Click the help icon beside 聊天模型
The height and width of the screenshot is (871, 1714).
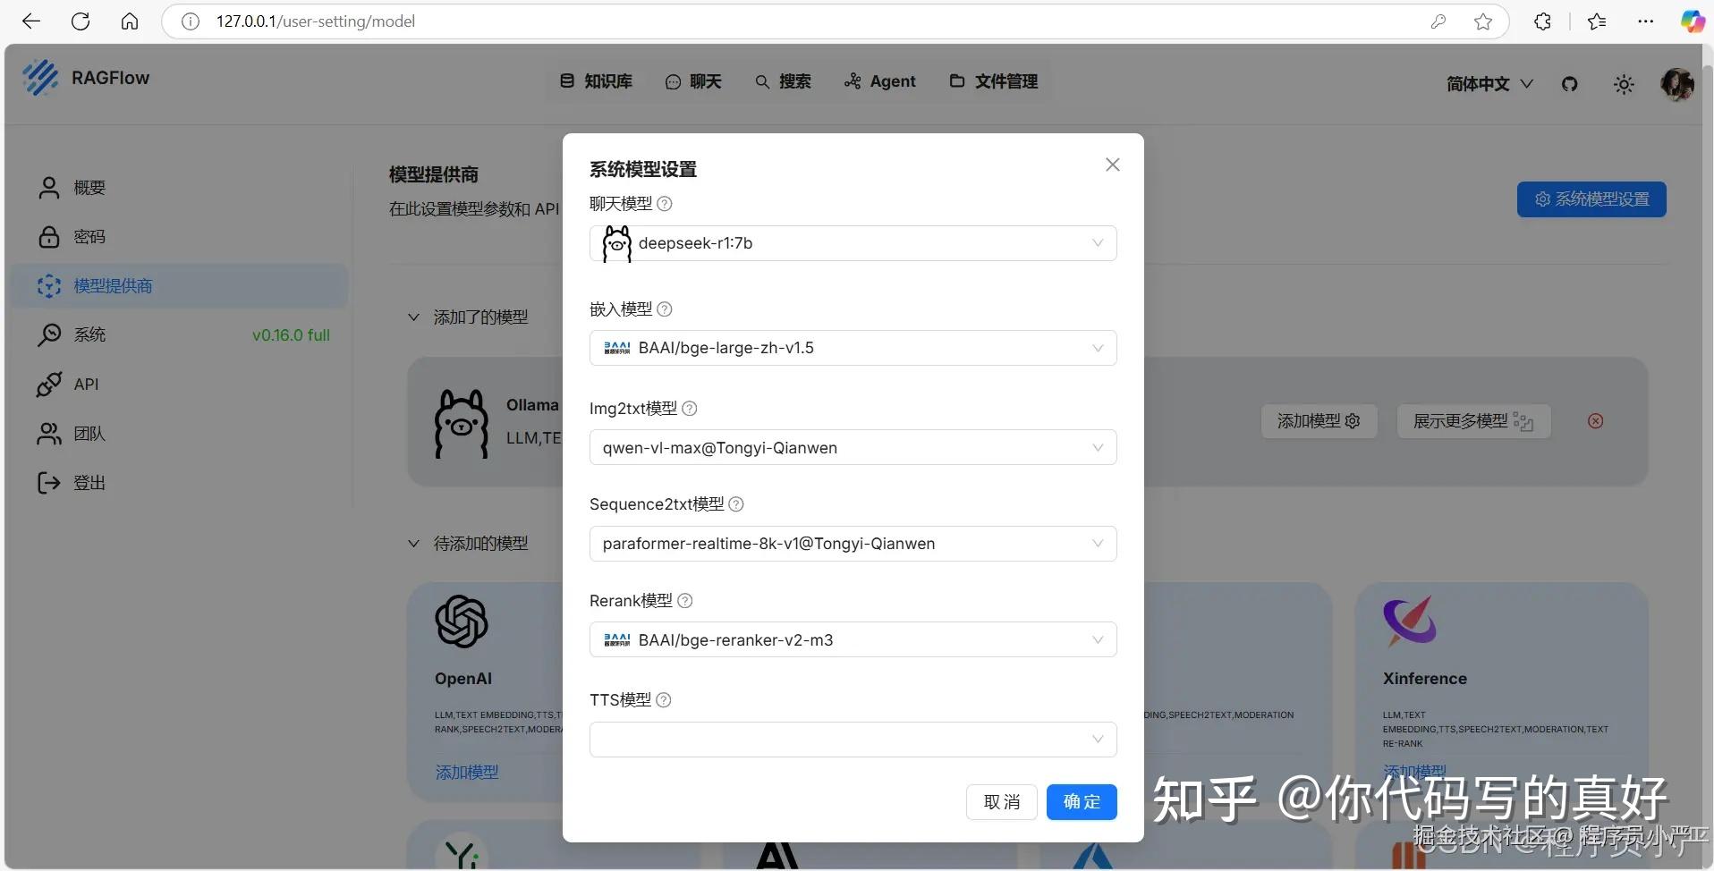(x=665, y=204)
